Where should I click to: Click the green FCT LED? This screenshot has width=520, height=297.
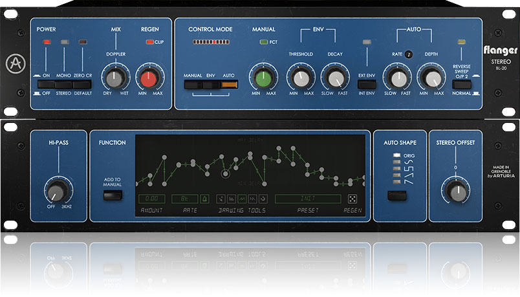264,42
